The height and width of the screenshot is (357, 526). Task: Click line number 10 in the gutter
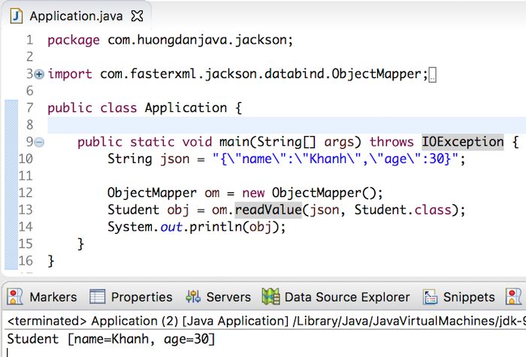click(26, 159)
